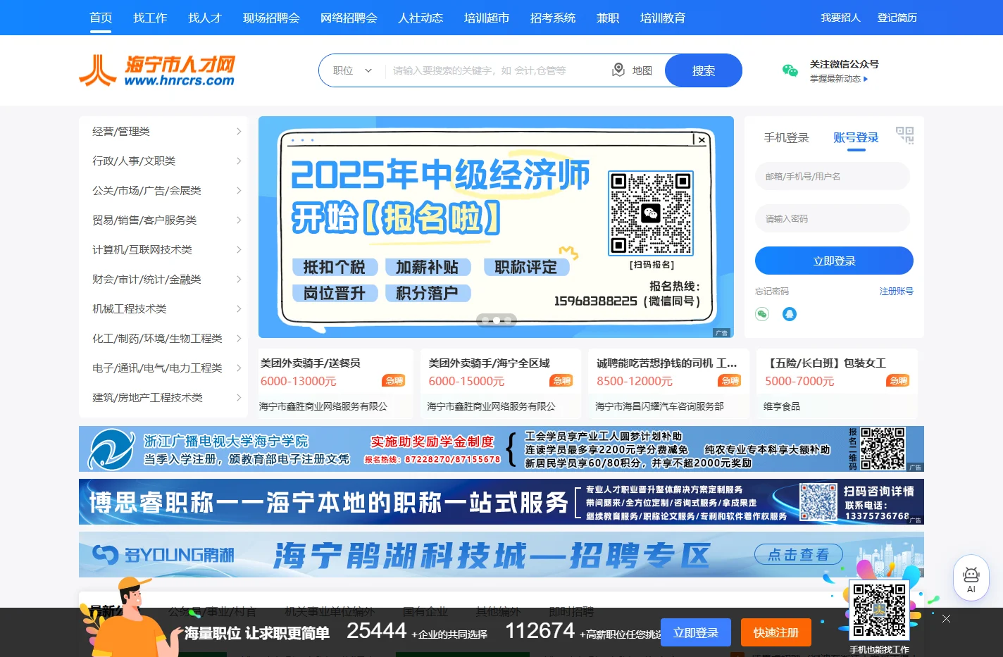Expand 公关/市场/广告/会展类 category arrow
Viewport: 1003px width, 657px height.
click(239, 191)
